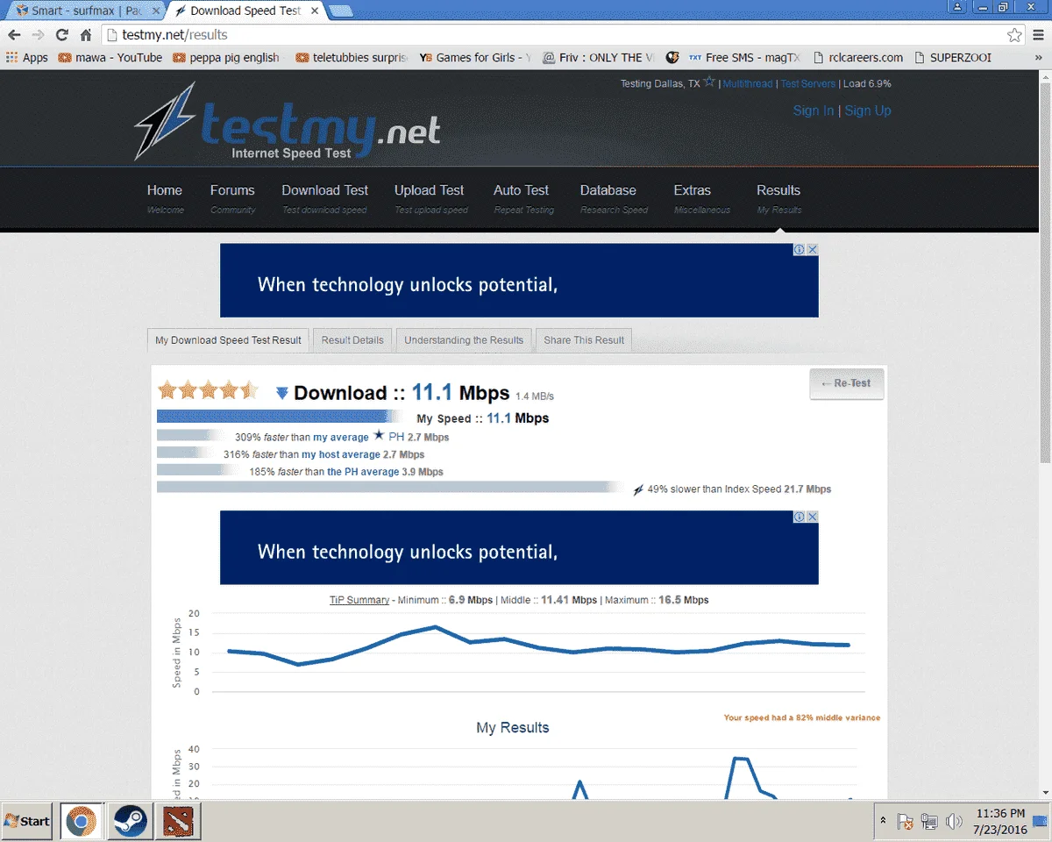Image resolution: width=1052 pixels, height=842 pixels.
Task: Open the SUPERZOOI bookmark
Action: pyautogui.click(x=953, y=58)
